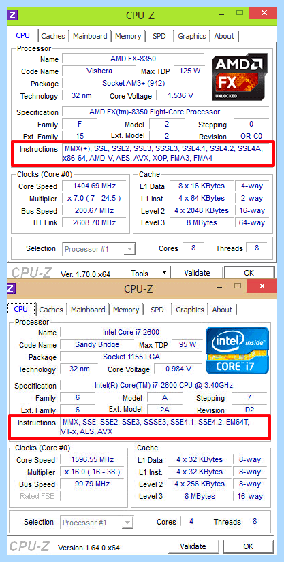Image resolution: width=284 pixels, height=562 pixels.
Task: Switch to the Memory tab in the AMD window
Action: click(x=128, y=36)
